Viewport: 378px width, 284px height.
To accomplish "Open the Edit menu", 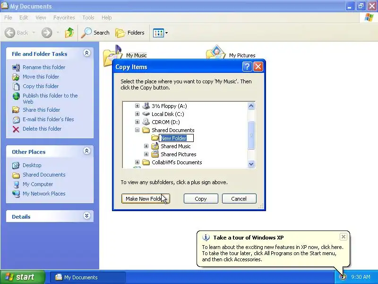I will point(24,18).
